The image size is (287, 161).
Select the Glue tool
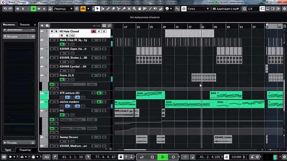124,9
